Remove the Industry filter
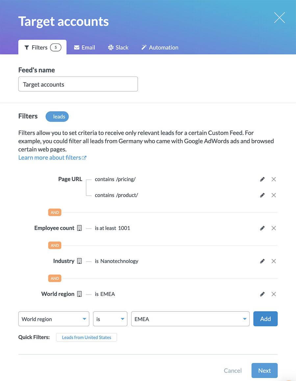This screenshot has width=296, height=381. tap(273, 261)
